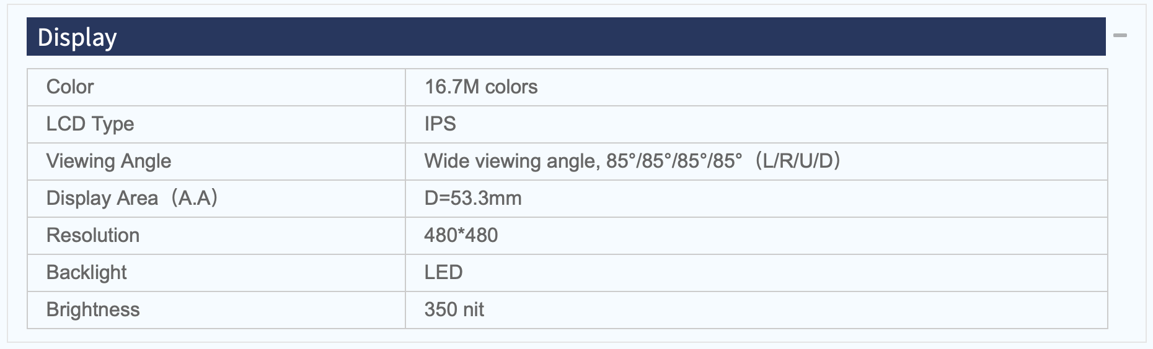Click the Display section header bar
The image size is (1153, 349).
(x=566, y=37)
